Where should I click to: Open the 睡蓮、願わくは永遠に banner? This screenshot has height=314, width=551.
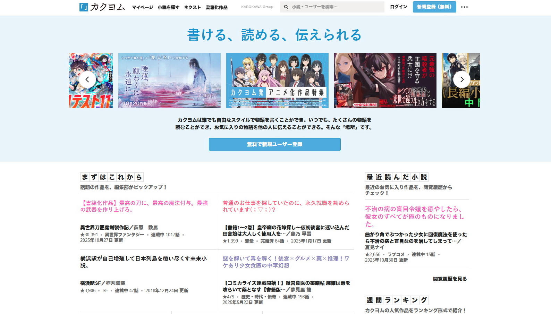[169, 80]
